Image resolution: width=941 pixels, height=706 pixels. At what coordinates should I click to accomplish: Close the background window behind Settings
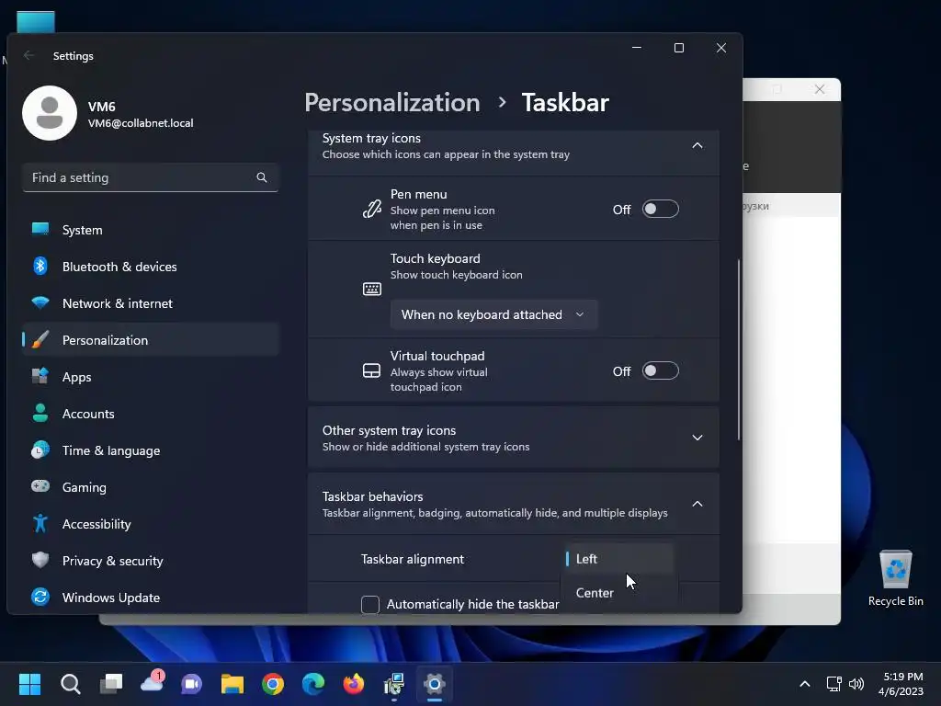(820, 89)
